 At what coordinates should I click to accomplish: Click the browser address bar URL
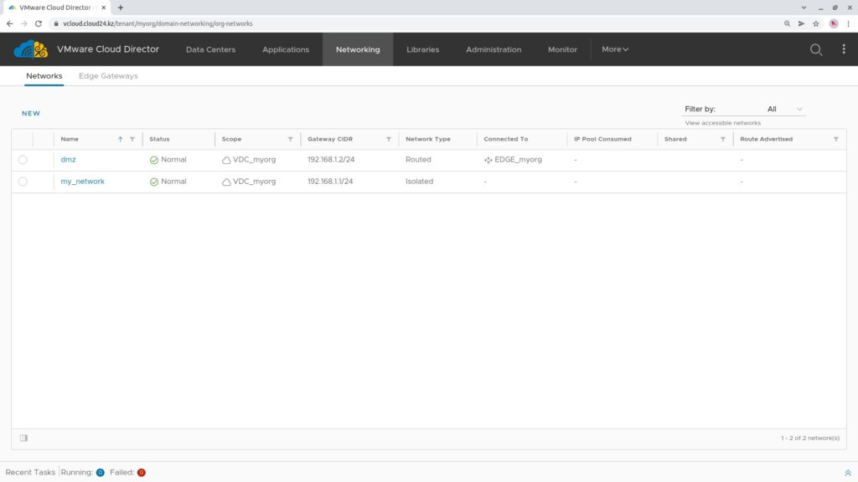pos(158,23)
